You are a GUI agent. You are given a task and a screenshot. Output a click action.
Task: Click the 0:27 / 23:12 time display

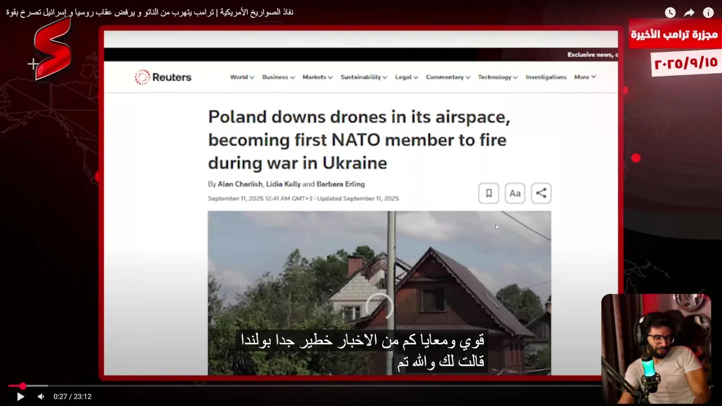pyautogui.click(x=72, y=396)
